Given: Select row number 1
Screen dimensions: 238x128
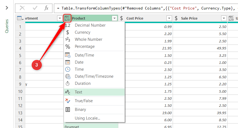Looking at the screenshot, I should pos(20,27).
